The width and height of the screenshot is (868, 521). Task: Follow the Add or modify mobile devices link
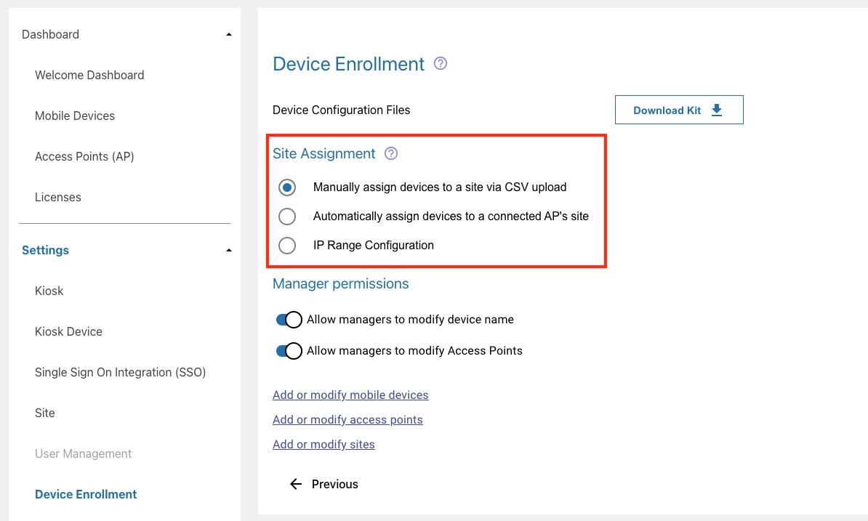350,395
